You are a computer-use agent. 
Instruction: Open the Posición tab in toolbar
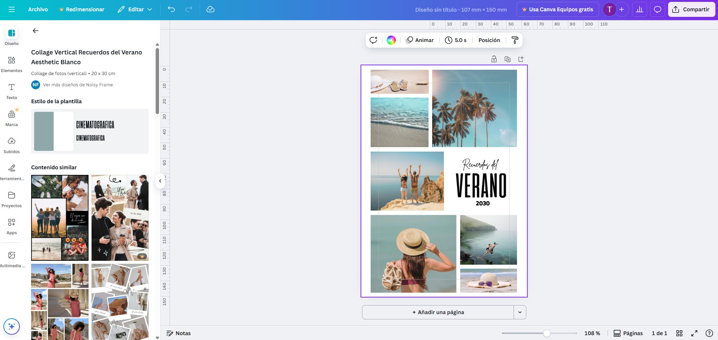click(x=489, y=40)
